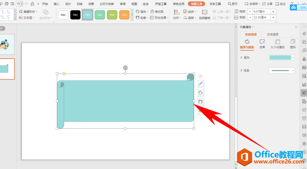
Task: Open the fill color dropdown in the properties panel
Action: click(293, 57)
